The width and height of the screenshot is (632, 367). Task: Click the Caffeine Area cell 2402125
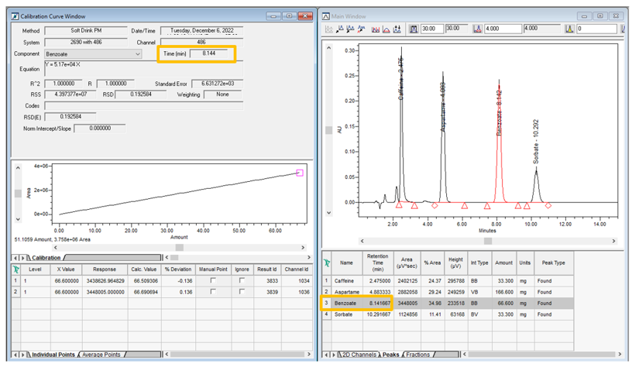(407, 281)
